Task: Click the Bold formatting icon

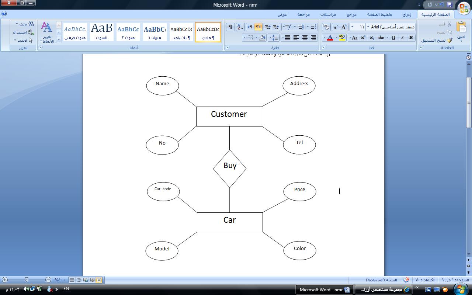Action: tap(411, 38)
